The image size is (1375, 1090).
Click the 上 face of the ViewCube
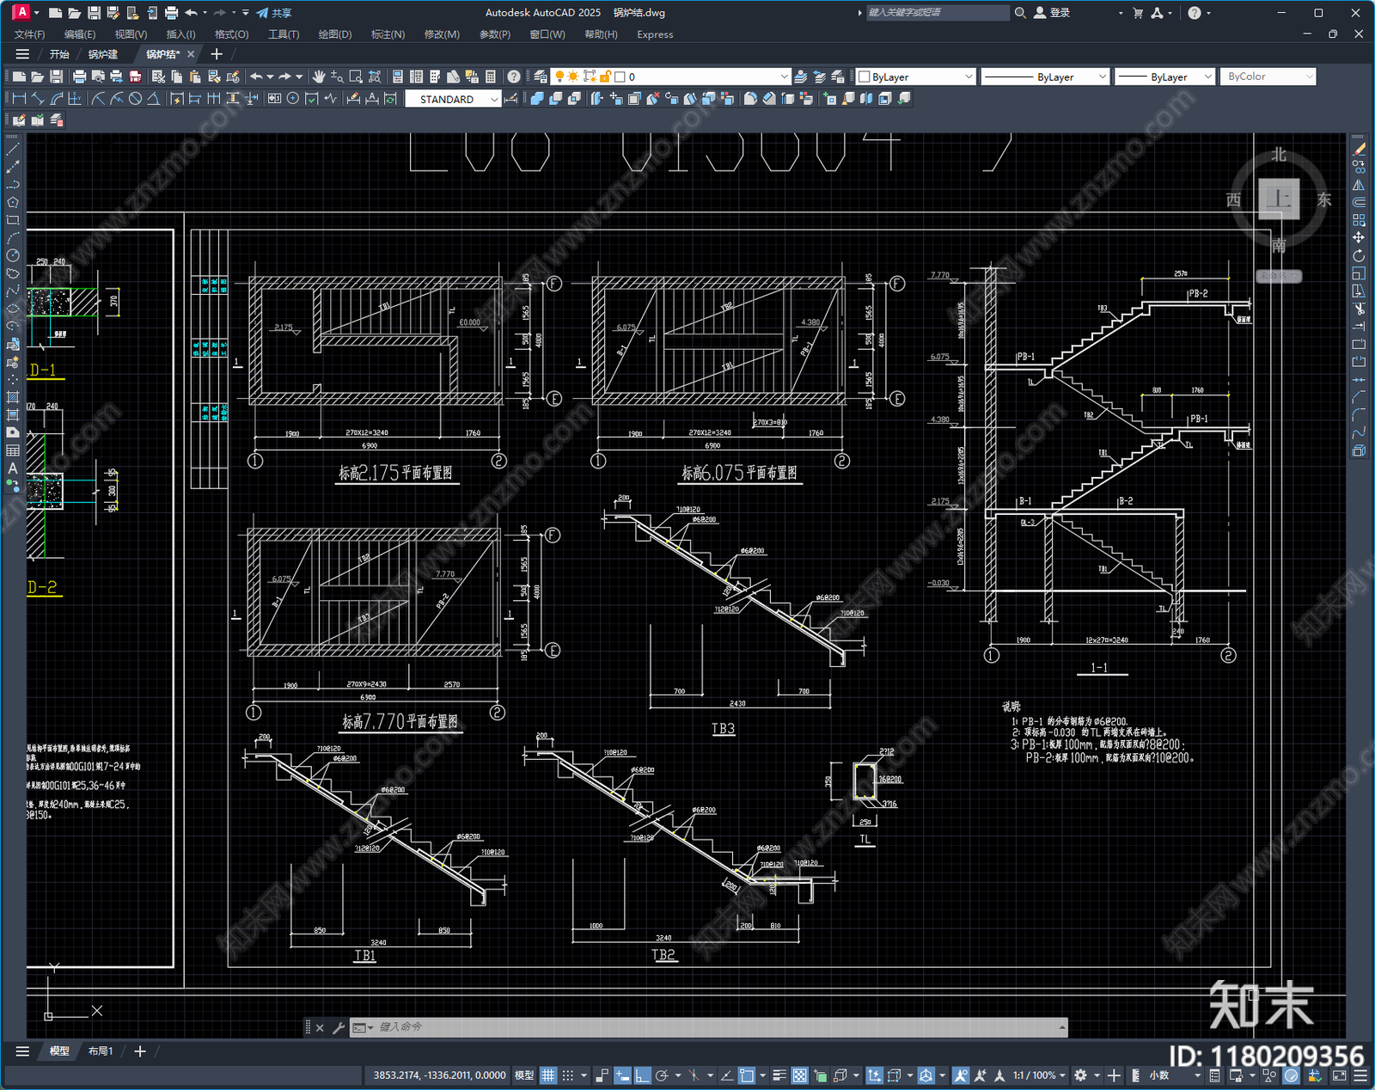1279,199
